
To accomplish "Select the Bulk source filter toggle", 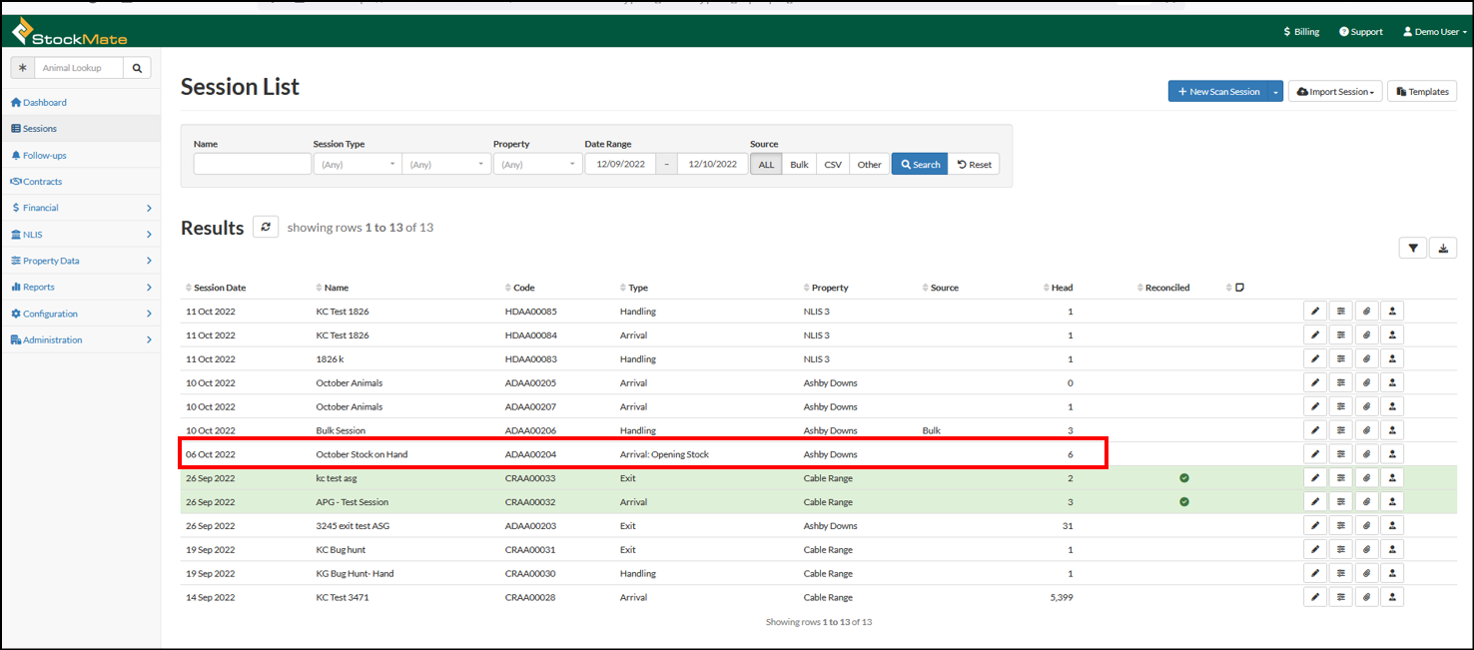I will tap(798, 163).
